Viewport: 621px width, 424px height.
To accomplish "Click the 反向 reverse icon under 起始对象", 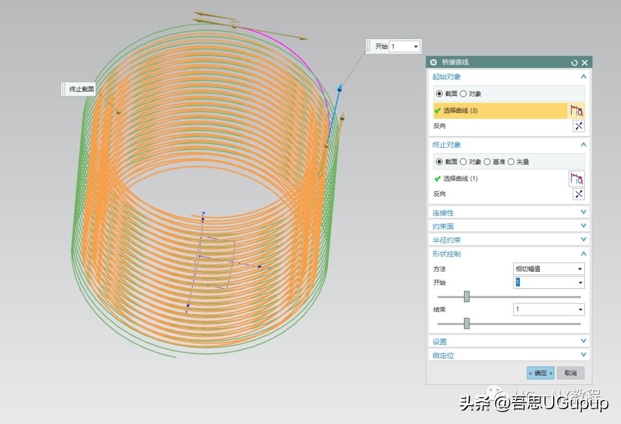I will [x=578, y=126].
